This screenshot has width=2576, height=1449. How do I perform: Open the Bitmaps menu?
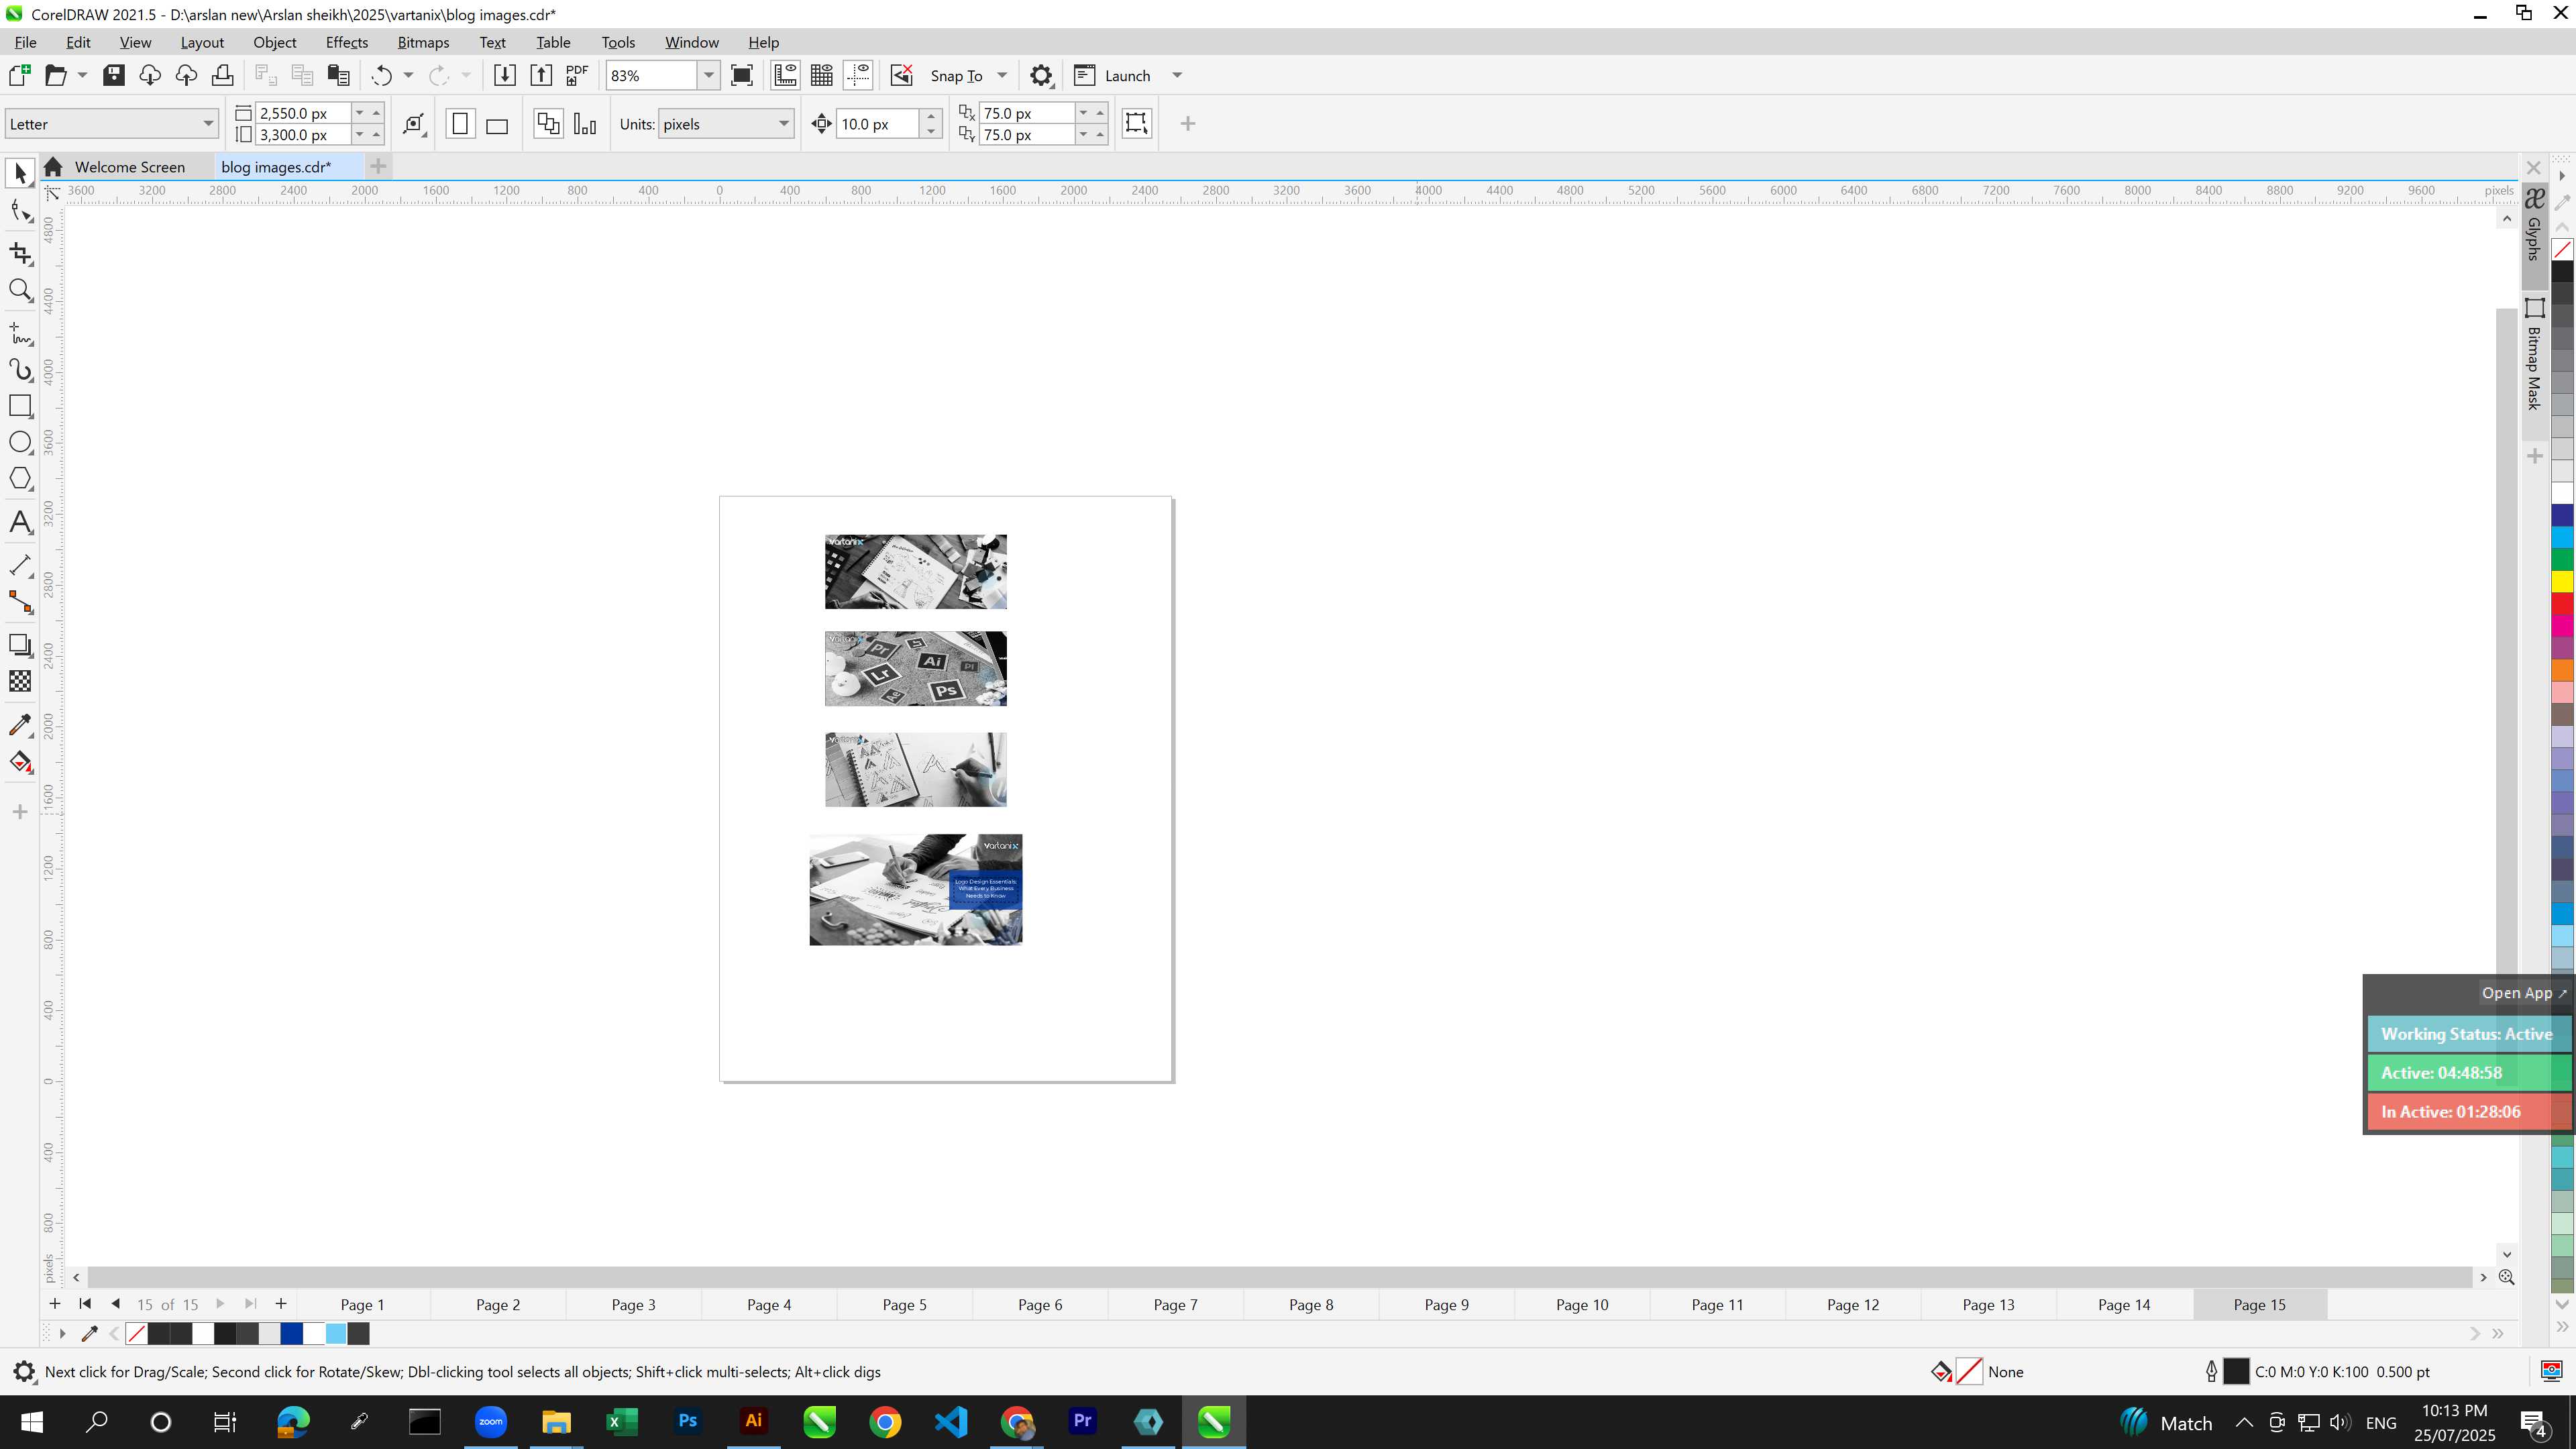point(423,42)
